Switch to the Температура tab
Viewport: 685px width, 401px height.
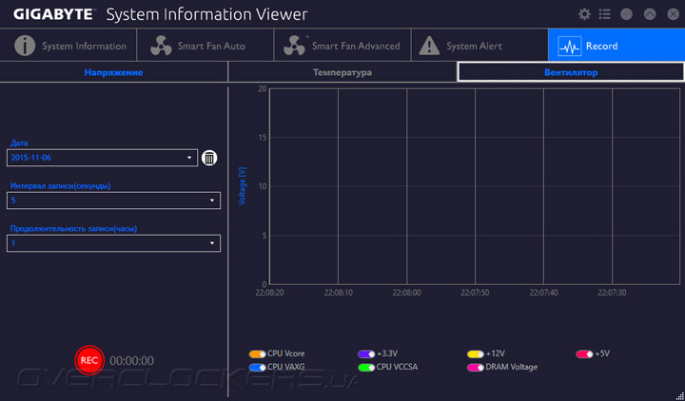[342, 72]
